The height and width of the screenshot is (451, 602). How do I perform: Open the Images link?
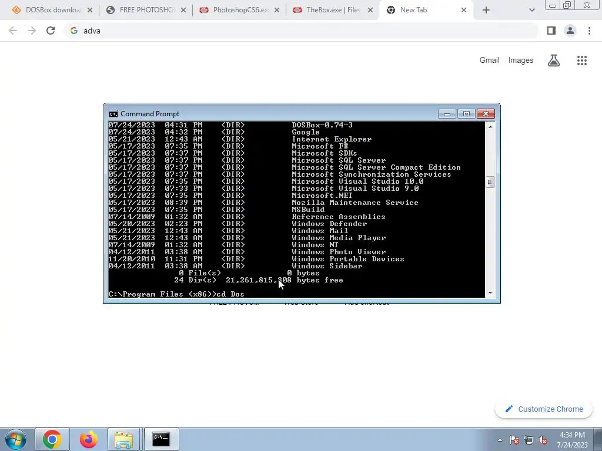pos(521,60)
